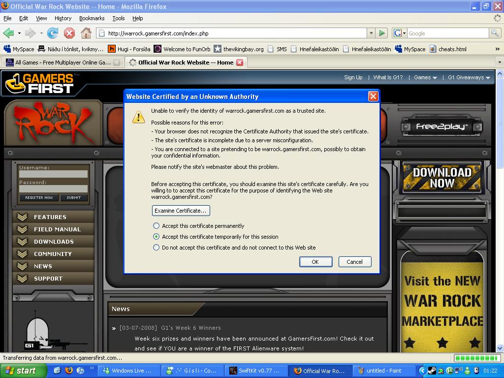504x378 pixels.
Task: Click the Username input field
Action: click(53, 174)
